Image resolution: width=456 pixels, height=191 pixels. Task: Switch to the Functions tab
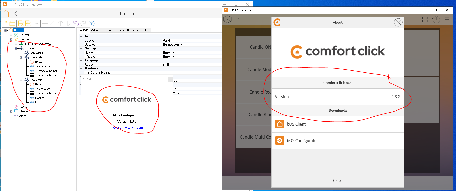coord(108,30)
